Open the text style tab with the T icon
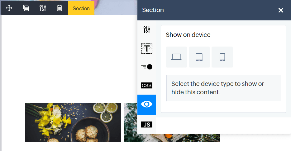Viewport: 291px width, 151px height. click(x=147, y=48)
